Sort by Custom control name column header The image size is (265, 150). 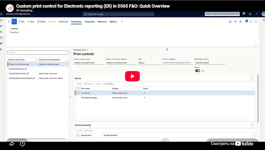coord(16,59)
